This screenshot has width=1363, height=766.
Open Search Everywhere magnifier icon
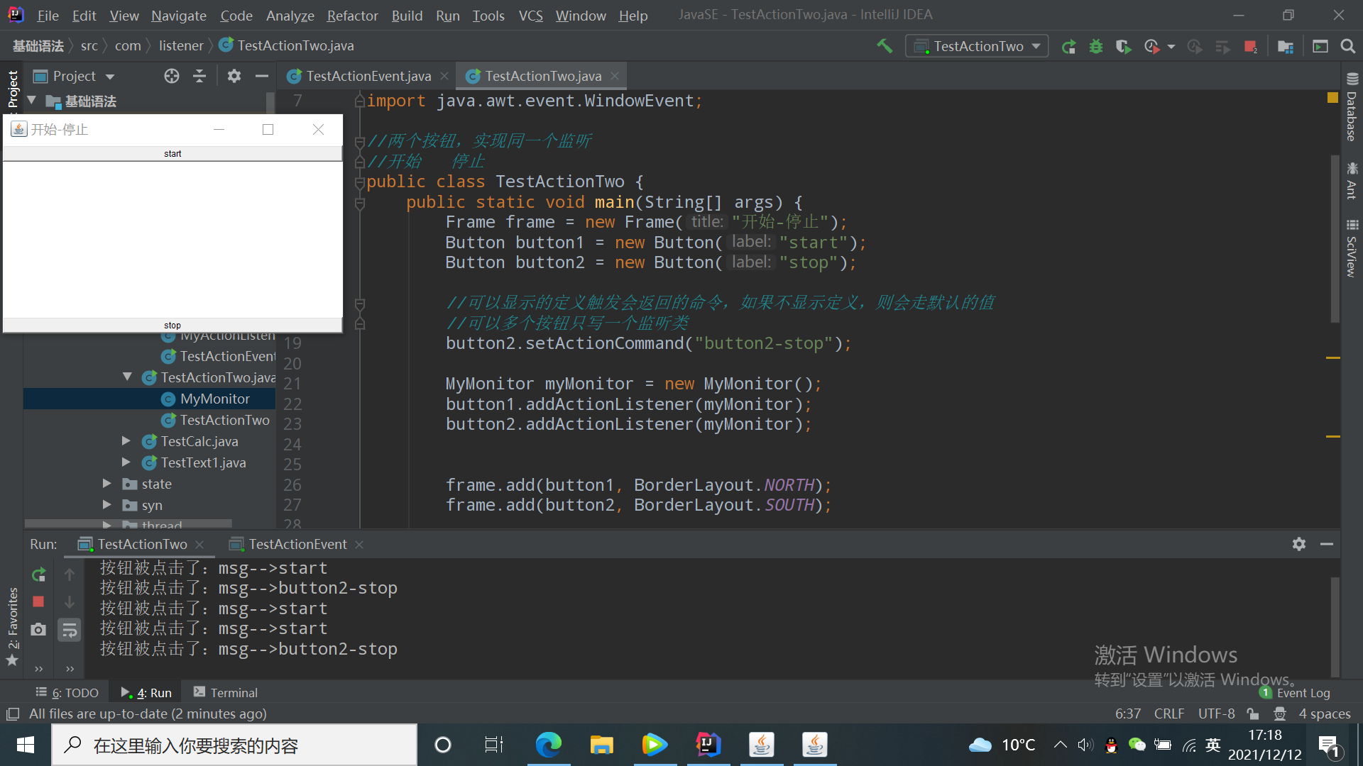click(1347, 47)
